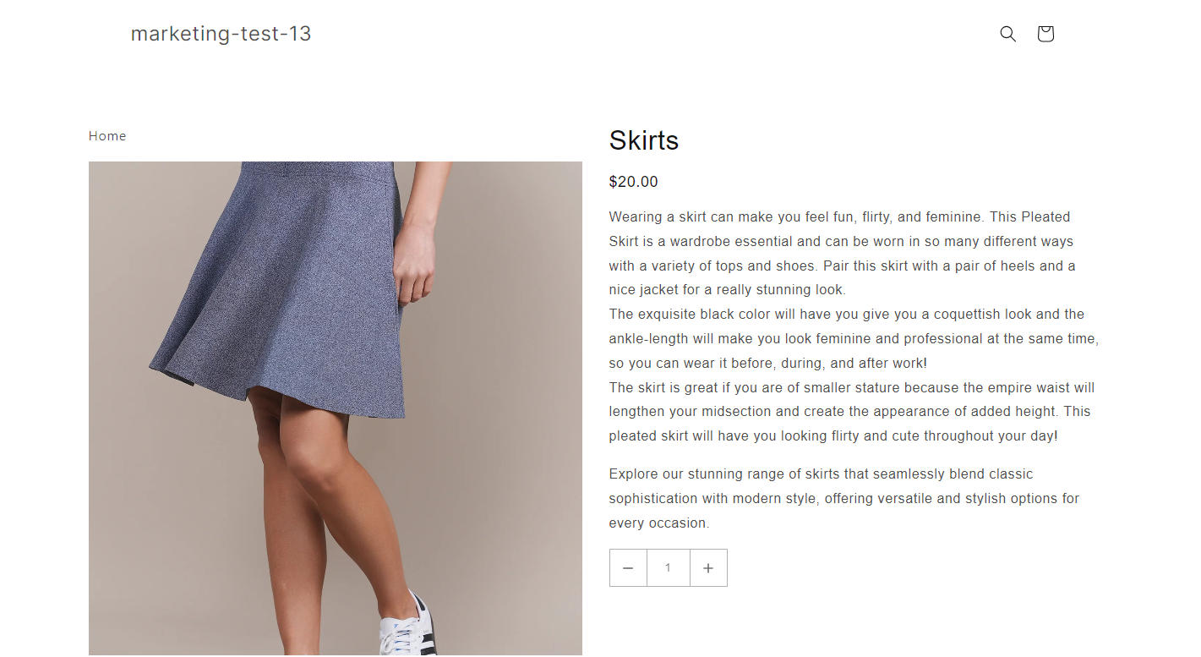Open the skirt product photo
Image resolution: width=1201 pixels, height=657 pixels.
click(x=336, y=408)
